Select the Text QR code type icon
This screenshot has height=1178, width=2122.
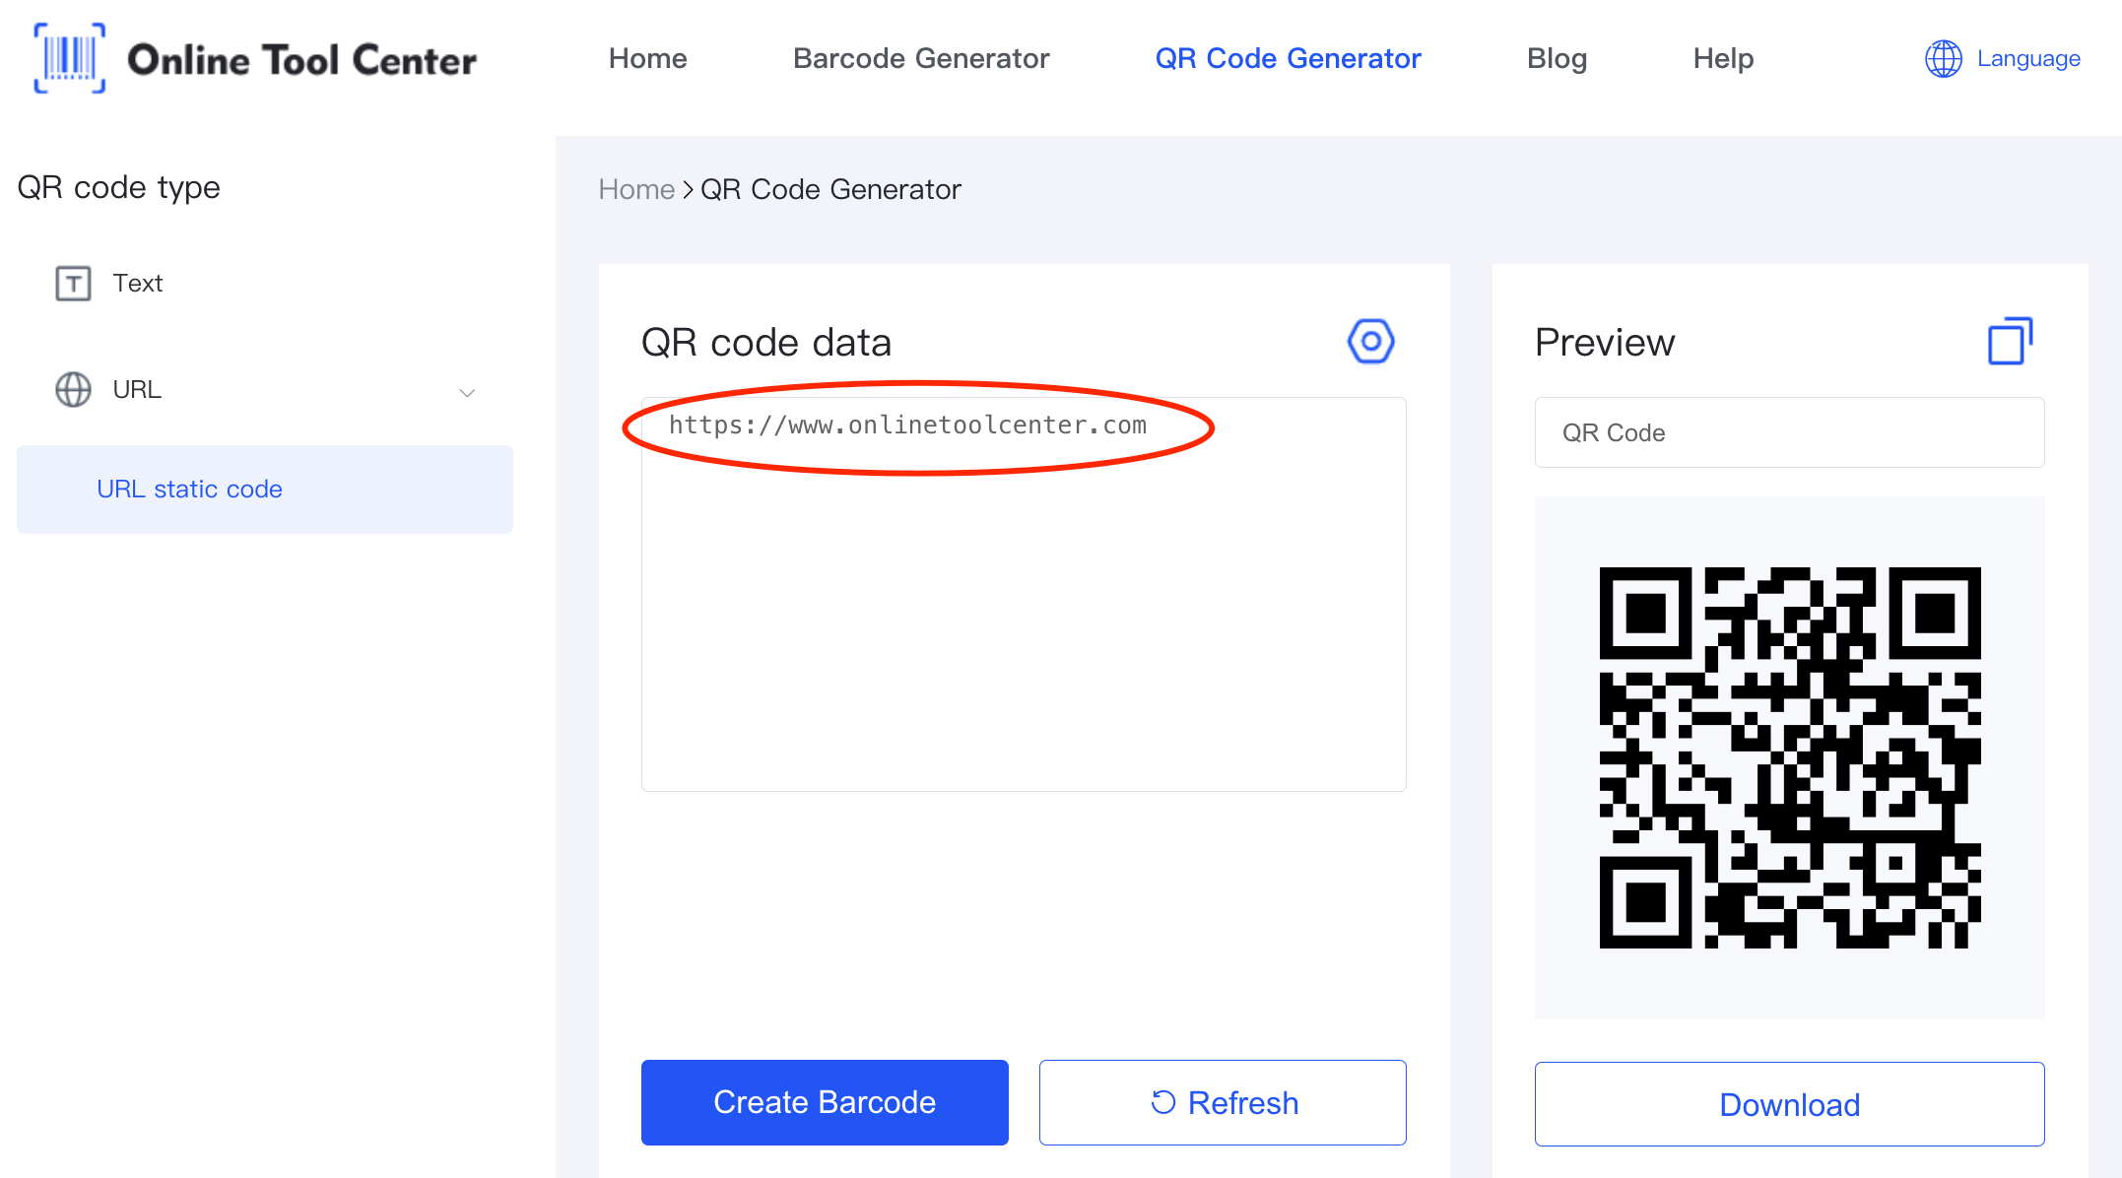71,283
